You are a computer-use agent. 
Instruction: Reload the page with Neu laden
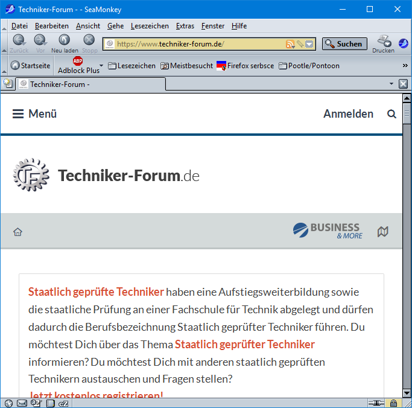tap(65, 44)
